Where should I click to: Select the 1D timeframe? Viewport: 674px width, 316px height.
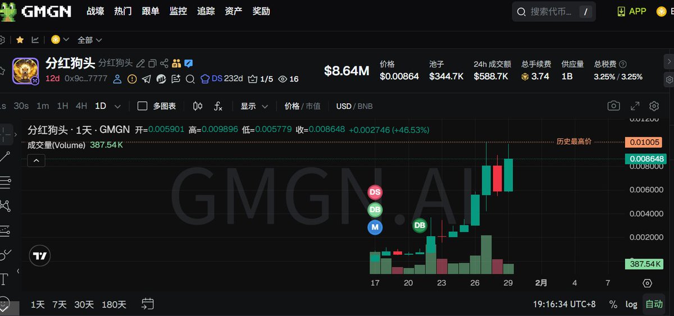101,106
